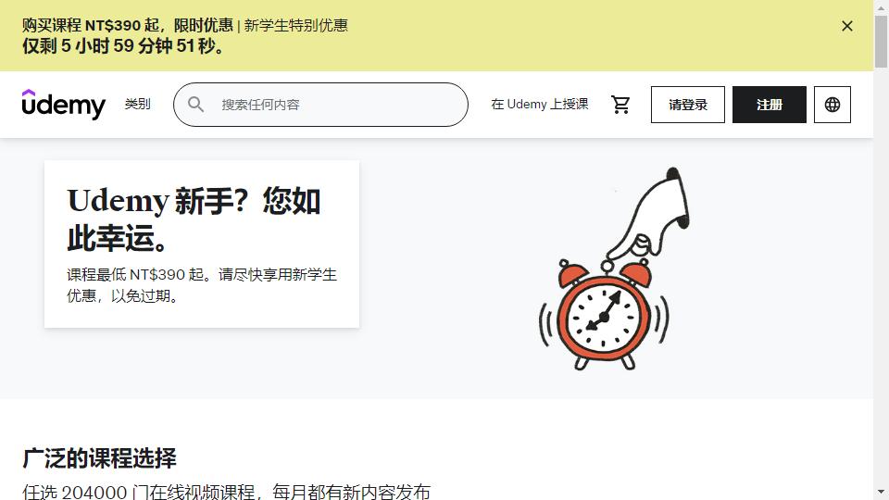Open the globe language selector
The width and height of the screenshot is (889, 500).
click(833, 105)
